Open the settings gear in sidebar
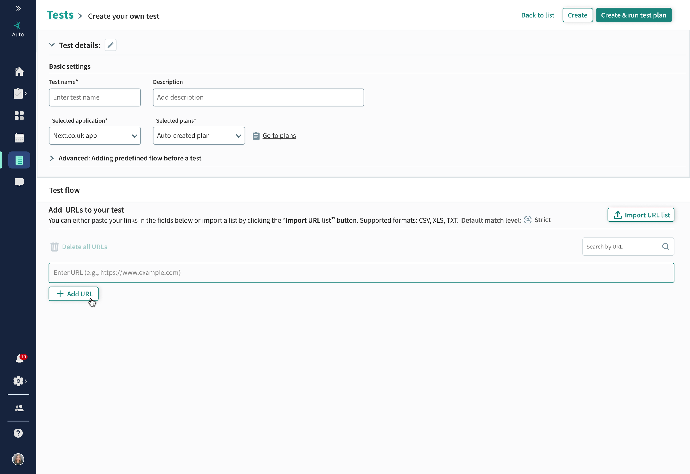Viewport: 690px width, 474px height. click(18, 381)
